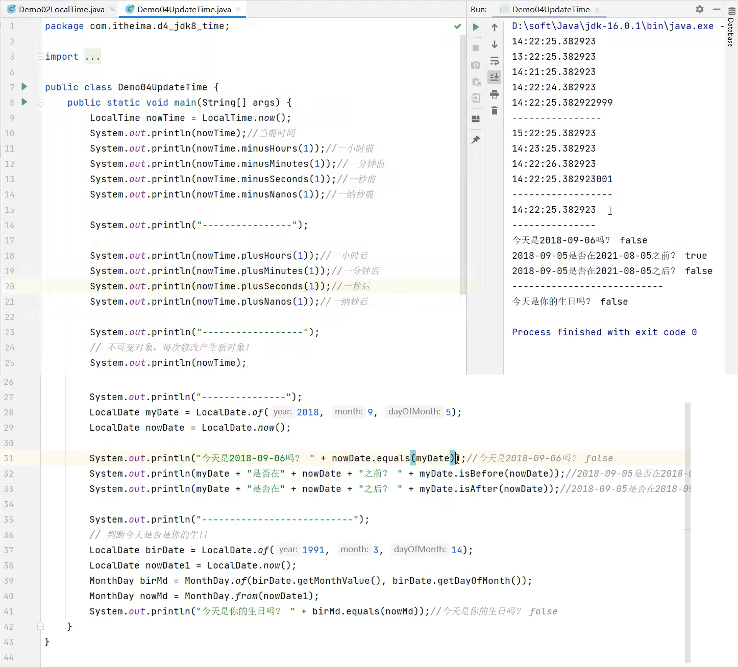
Task: Collapse the main method fold marker
Action: [x=41, y=103]
